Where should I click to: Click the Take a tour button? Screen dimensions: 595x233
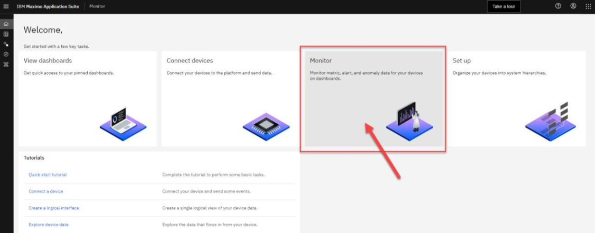click(x=504, y=6)
